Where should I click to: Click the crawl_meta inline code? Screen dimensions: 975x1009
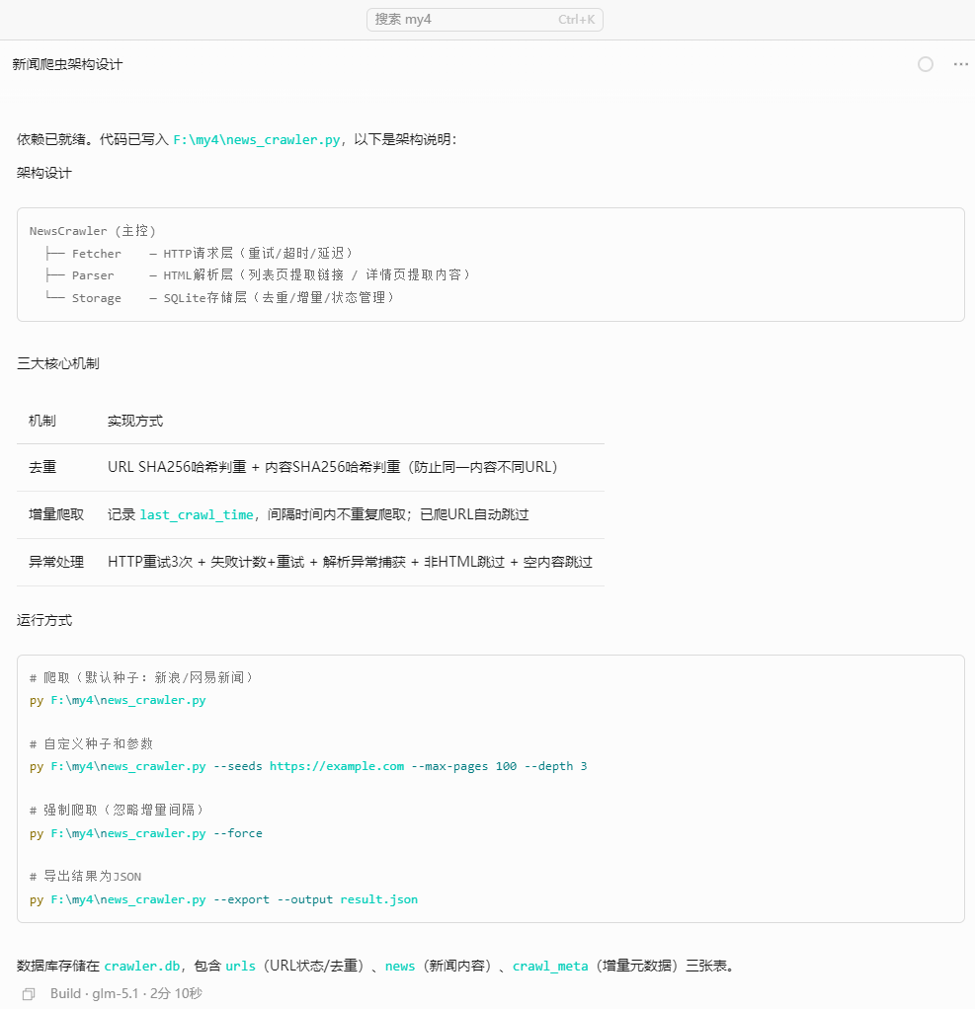pos(550,967)
